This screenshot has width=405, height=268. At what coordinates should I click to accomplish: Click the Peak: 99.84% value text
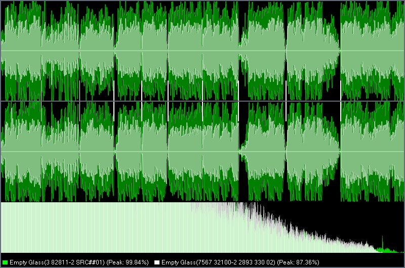(131, 262)
